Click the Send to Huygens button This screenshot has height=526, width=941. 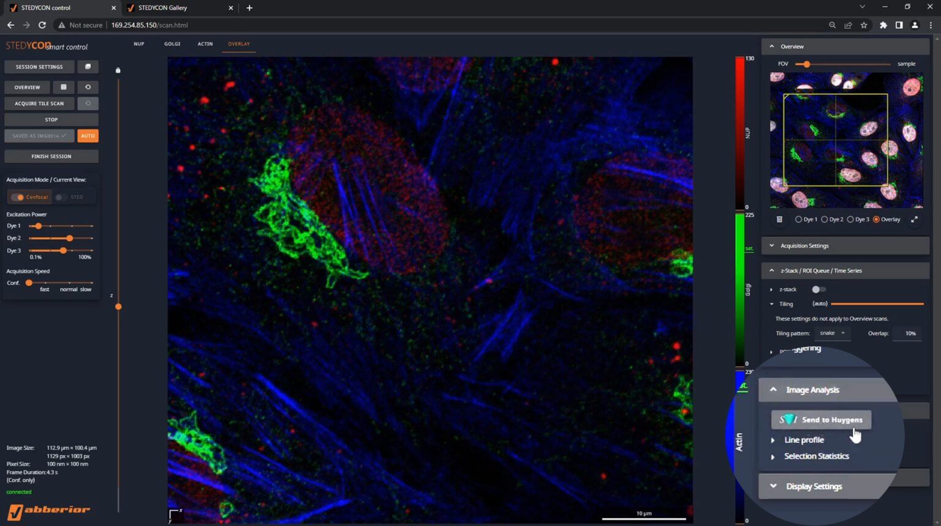821,420
